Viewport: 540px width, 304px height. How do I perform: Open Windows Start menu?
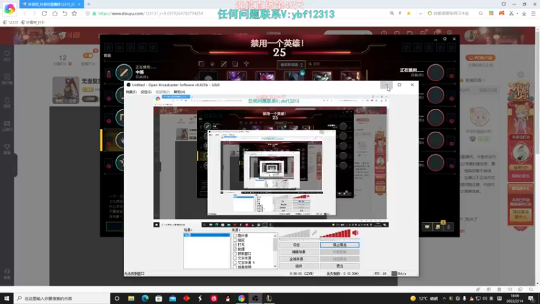point(7,299)
